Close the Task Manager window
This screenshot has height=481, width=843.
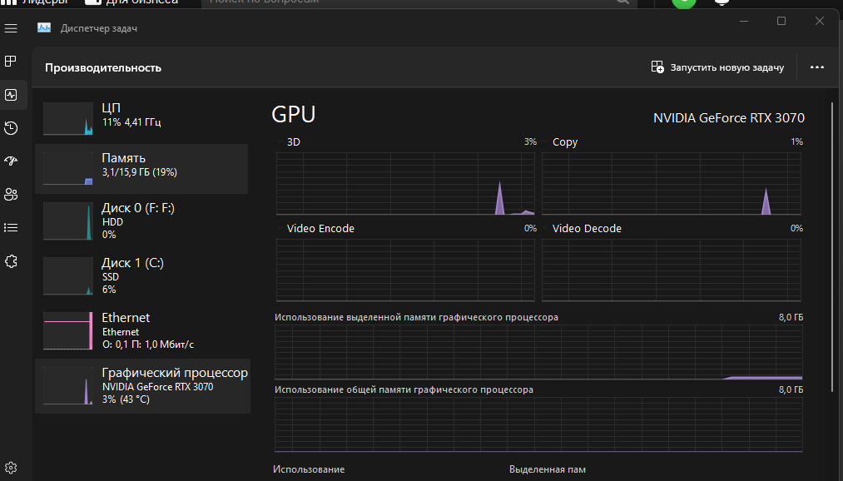[820, 21]
